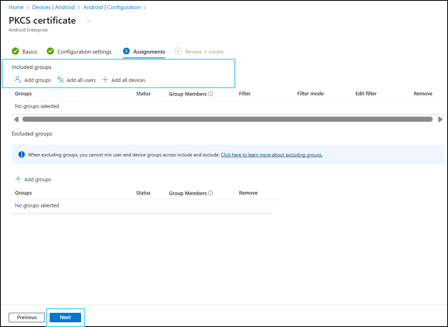Click the Add all users icon
The image size is (448, 327).
(x=61, y=80)
